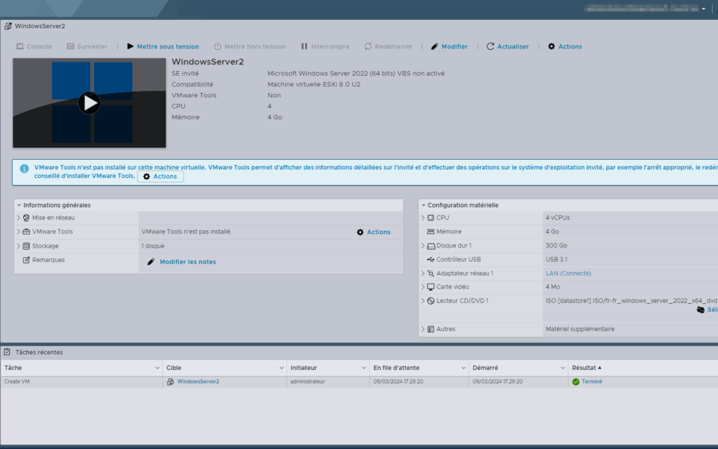Open Actions in the VMware Tools row
This screenshot has width=718, height=449.
(x=374, y=232)
